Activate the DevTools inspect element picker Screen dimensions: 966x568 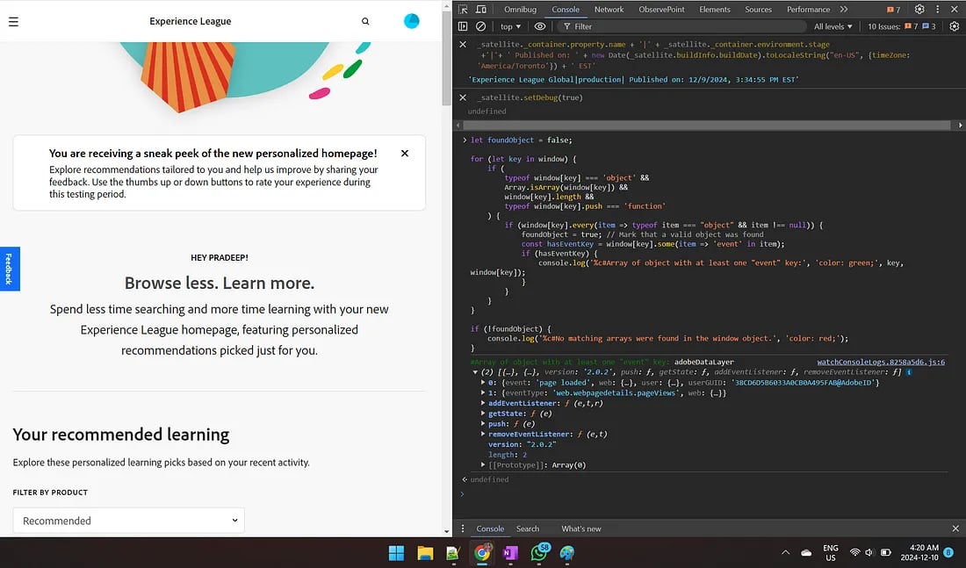(464, 10)
